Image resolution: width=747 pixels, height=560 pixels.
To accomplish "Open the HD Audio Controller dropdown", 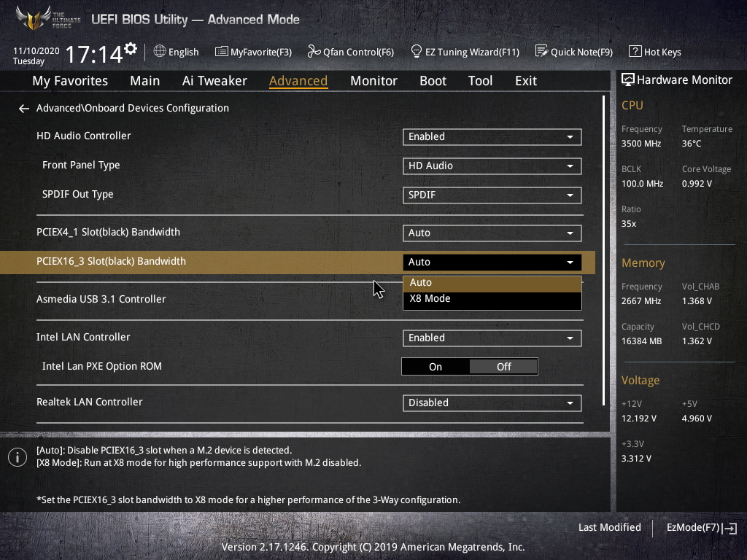I will pos(492,136).
